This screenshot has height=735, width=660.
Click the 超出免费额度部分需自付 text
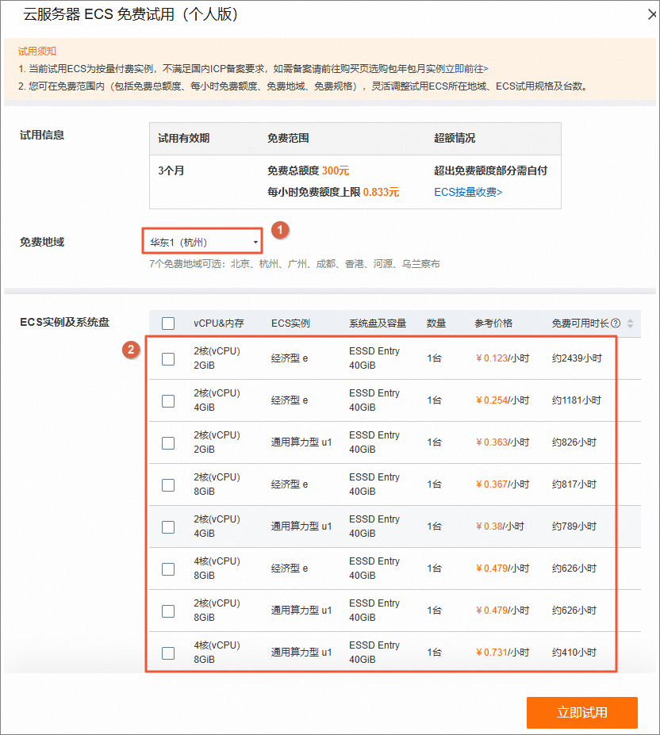tap(491, 170)
